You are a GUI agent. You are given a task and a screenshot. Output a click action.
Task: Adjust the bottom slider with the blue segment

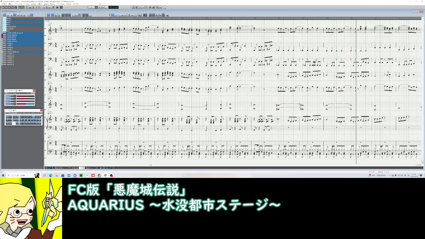tap(26, 104)
